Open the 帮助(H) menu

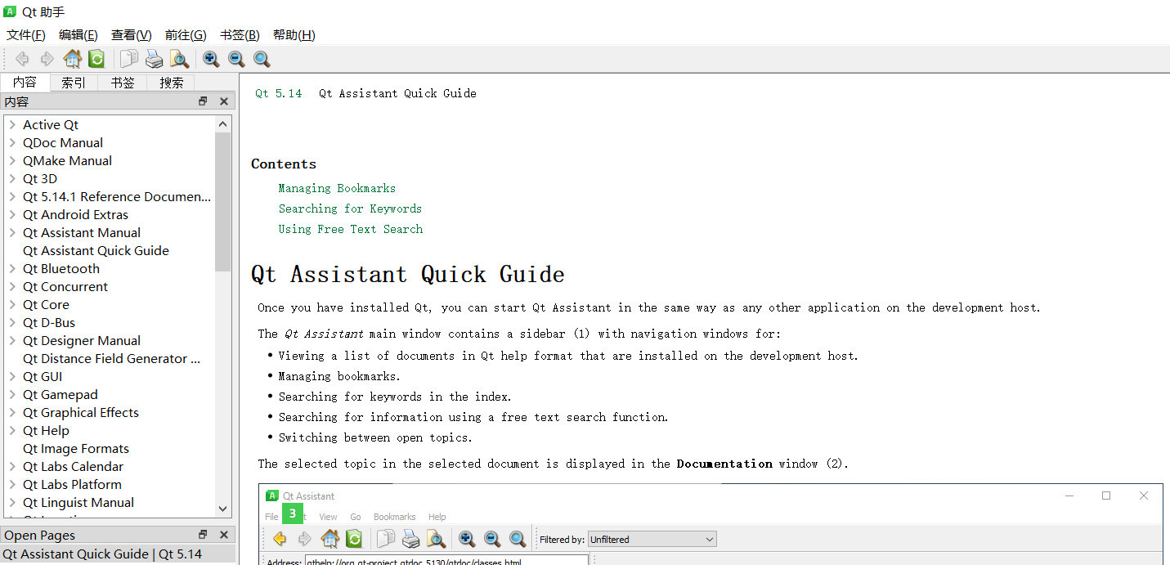(x=294, y=35)
